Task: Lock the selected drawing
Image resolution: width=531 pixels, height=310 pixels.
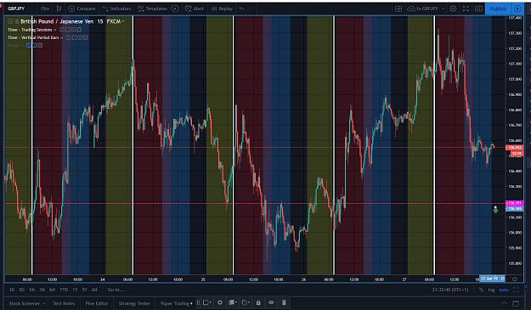Action: pyautogui.click(x=258, y=302)
